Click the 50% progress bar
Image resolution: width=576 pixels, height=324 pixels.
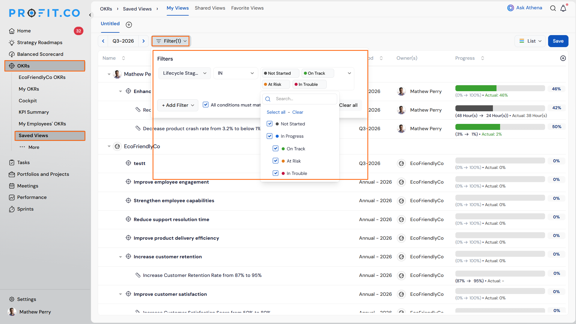500,127
